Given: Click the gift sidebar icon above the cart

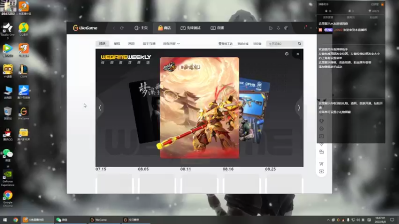Looking at the screenshot, I should (x=321, y=152).
